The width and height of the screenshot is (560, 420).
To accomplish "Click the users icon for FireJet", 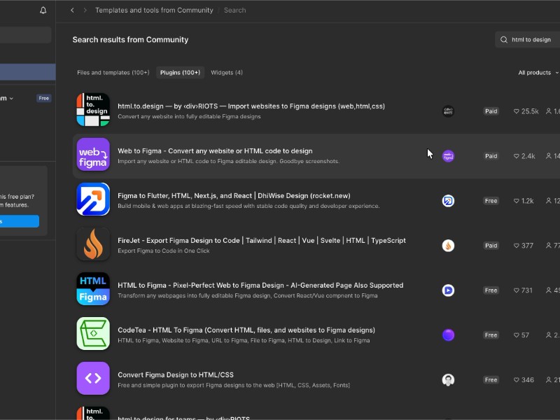I will pyautogui.click(x=549, y=246).
